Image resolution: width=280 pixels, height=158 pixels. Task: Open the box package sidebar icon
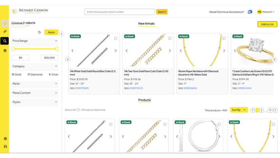click(5, 51)
